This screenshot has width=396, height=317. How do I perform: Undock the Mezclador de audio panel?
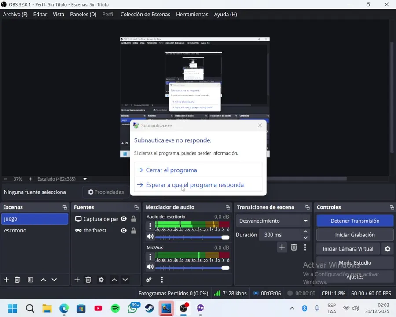point(228,207)
